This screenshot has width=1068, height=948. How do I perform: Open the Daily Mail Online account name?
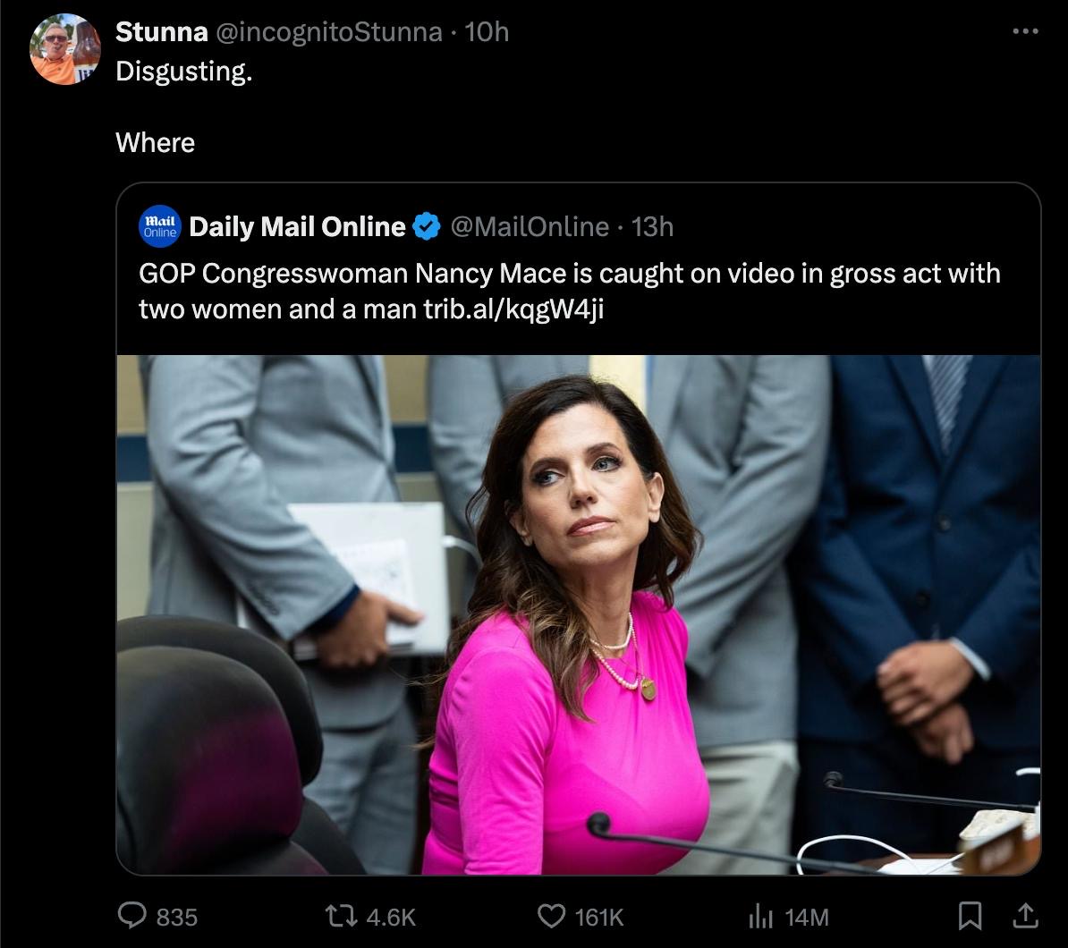coord(297,227)
